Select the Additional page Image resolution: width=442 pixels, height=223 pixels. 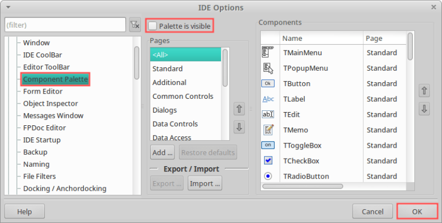click(x=185, y=82)
